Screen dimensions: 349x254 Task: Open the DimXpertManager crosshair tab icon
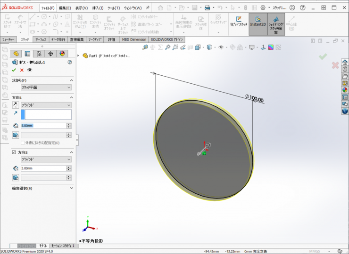[50, 54]
